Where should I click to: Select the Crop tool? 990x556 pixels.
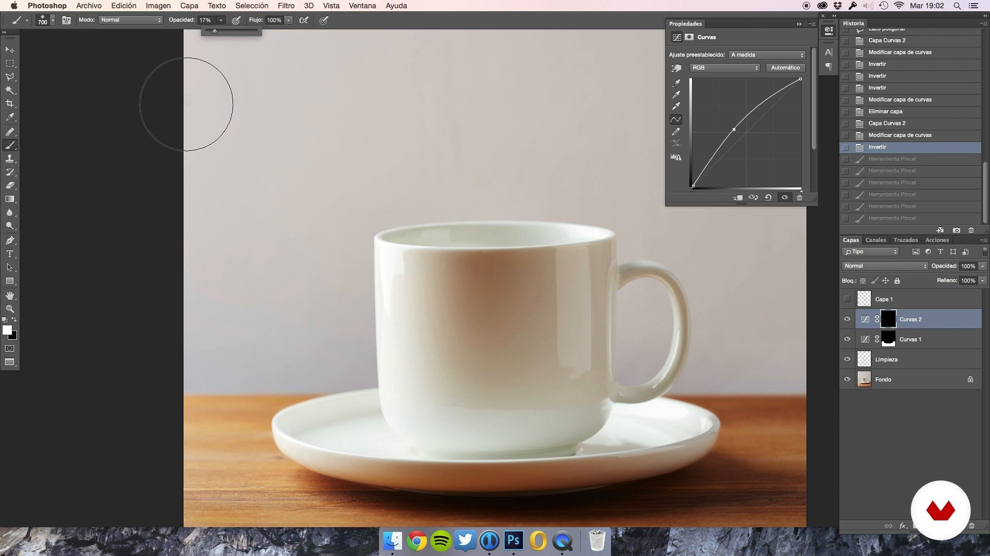[10, 103]
